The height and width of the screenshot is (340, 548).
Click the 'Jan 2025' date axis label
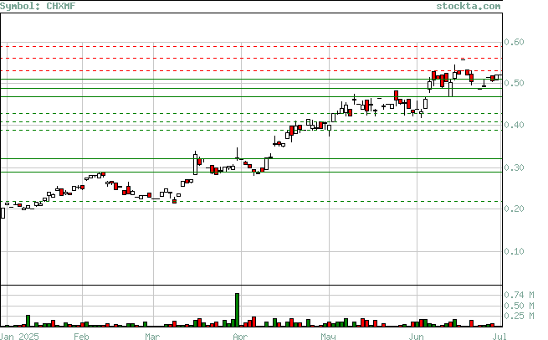pos(19,337)
